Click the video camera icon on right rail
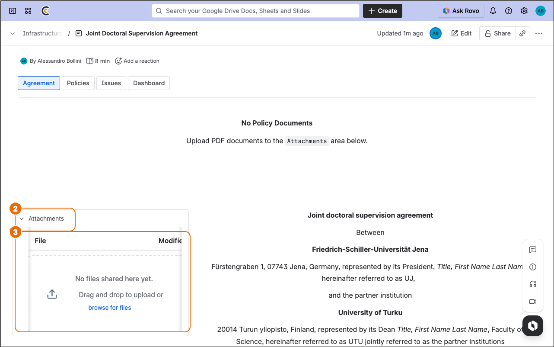This screenshot has height=347, width=554. tap(533, 302)
